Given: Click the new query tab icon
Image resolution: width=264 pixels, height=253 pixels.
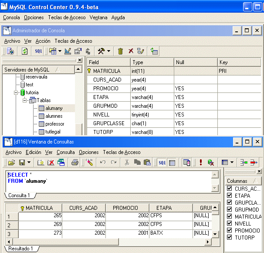Looking at the screenshot, I should [41, 162].
